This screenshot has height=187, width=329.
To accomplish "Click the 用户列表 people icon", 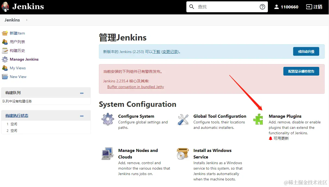I will (5, 42).
